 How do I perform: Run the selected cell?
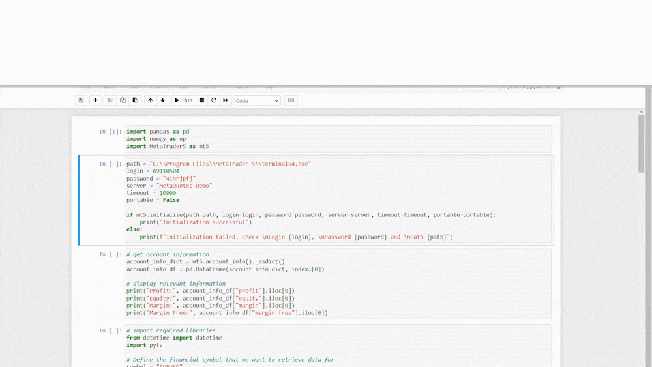pyautogui.click(x=183, y=100)
